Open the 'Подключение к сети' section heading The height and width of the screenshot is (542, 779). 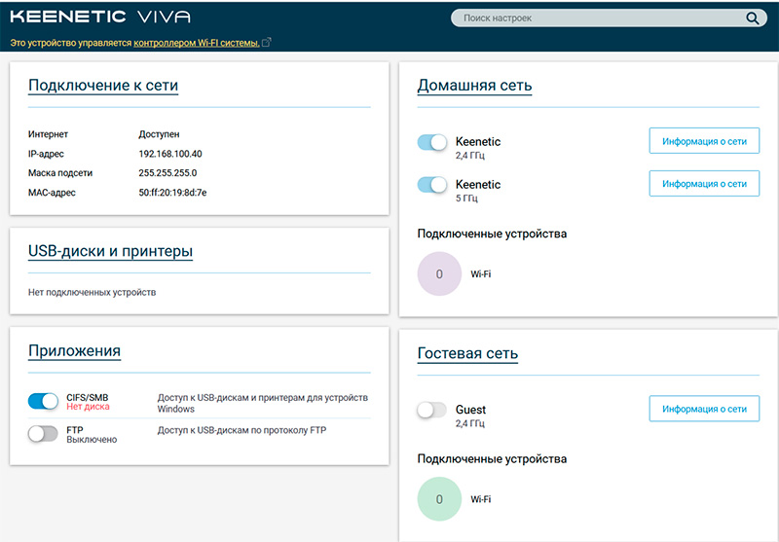(103, 86)
